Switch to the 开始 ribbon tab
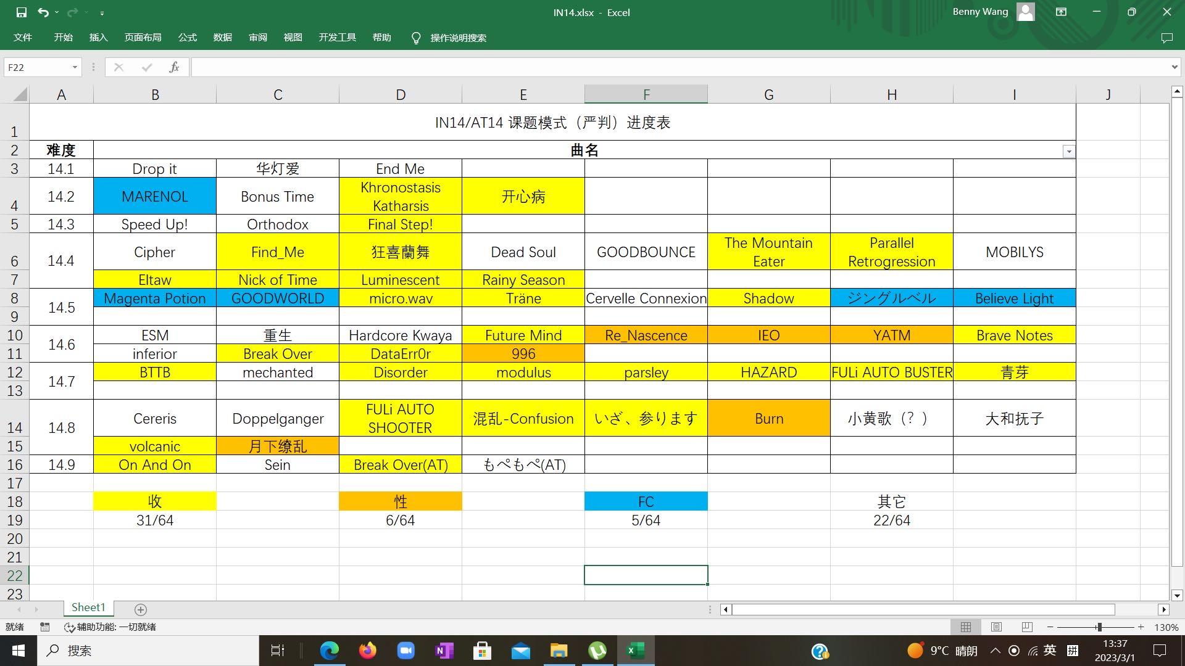Screen dimensions: 1185x666 (x=64, y=38)
